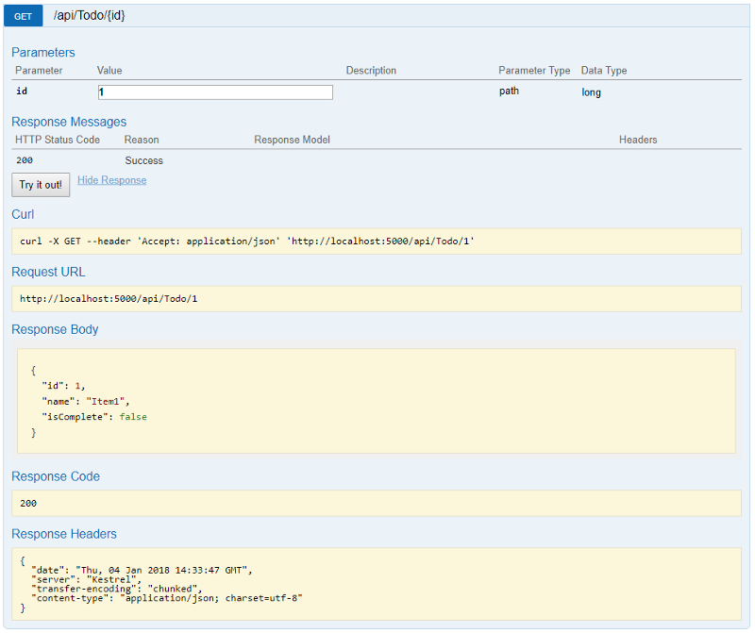755x633 pixels.
Task: Click the Response Code 200 value
Action: click(x=28, y=503)
